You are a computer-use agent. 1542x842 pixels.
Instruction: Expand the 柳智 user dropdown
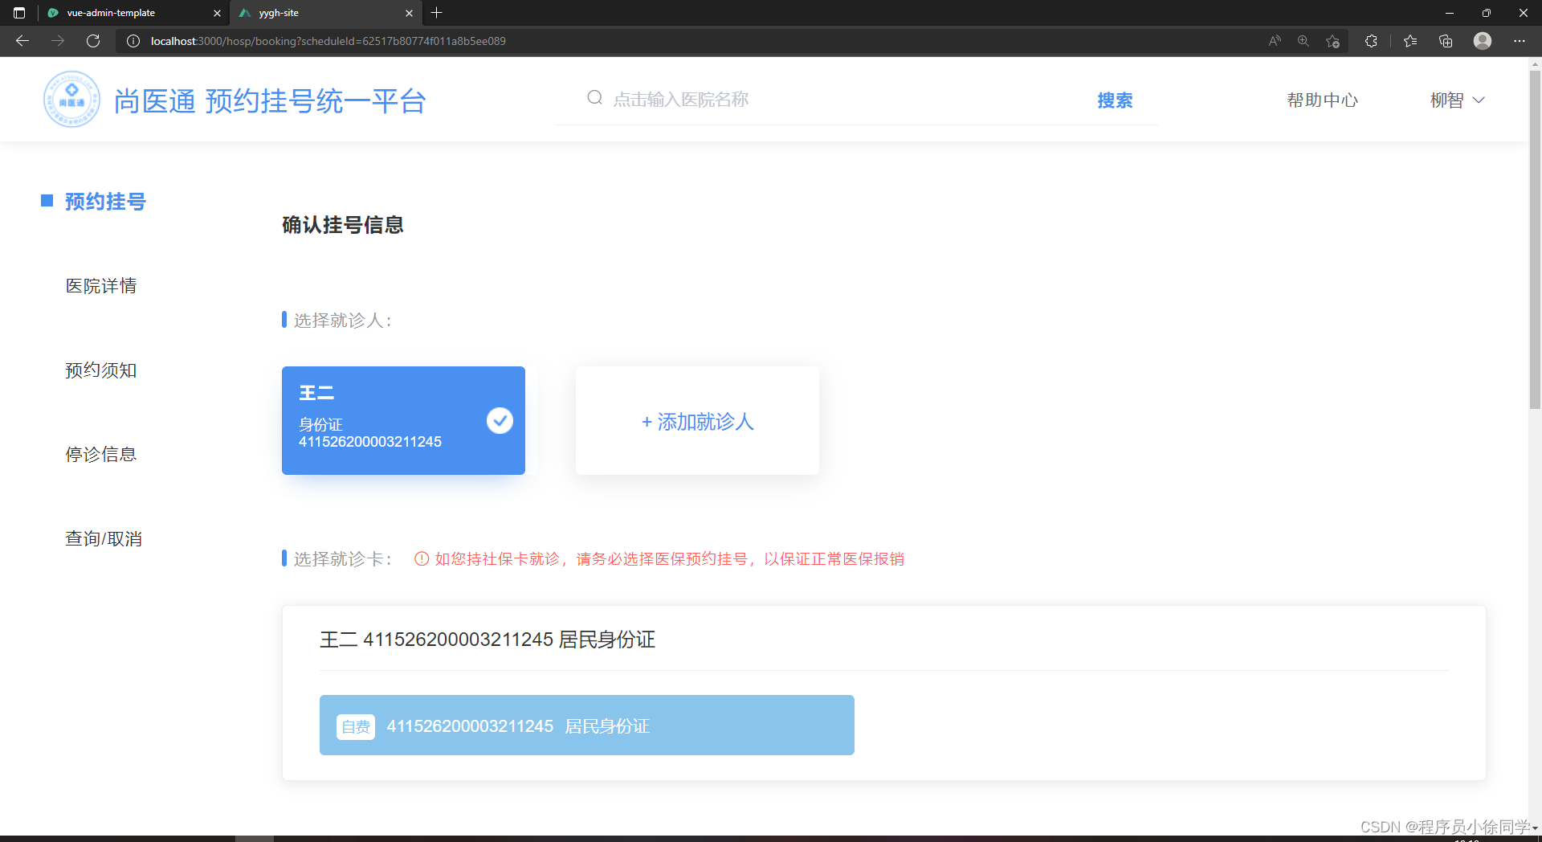[1457, 100]
